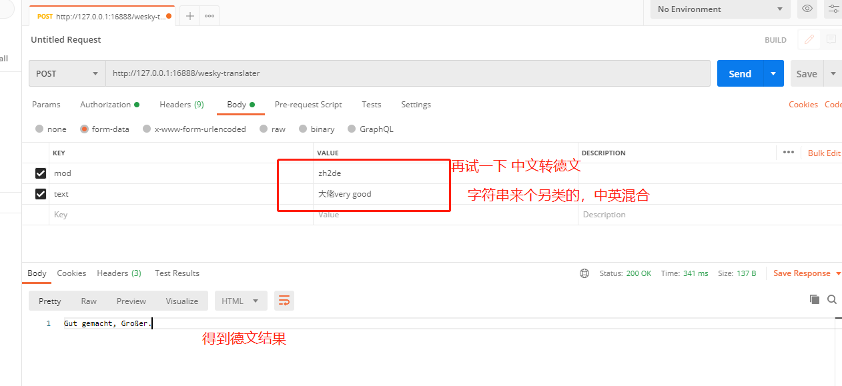Open manage environments settings icon
The height and width of the screenshot is (386, 842).
(833, 9)
